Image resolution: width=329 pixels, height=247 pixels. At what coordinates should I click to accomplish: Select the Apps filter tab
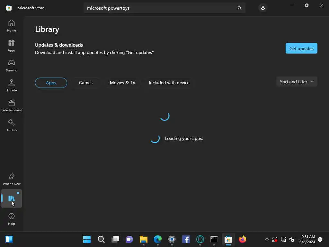(x=51, y=83)
